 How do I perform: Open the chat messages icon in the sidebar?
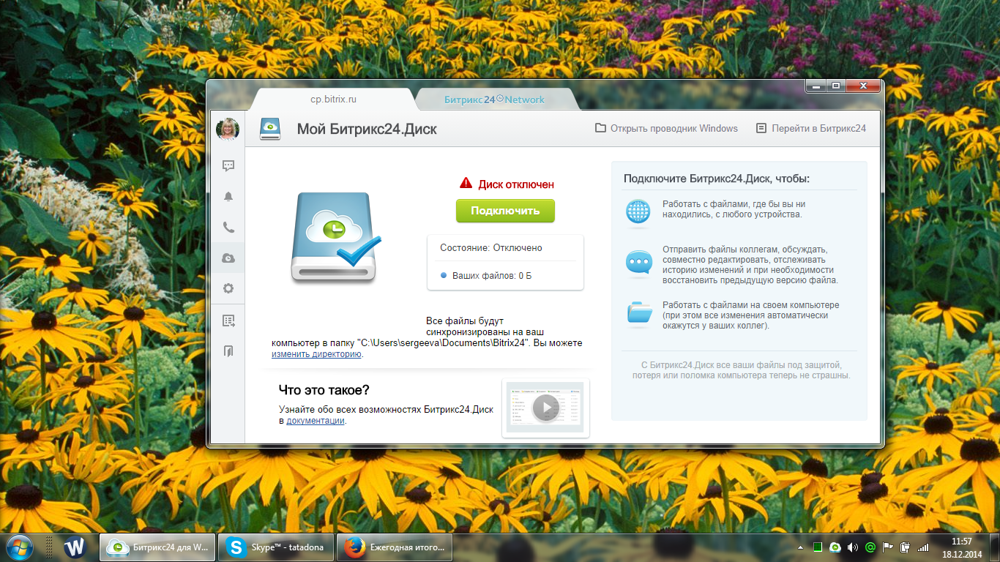(228, 166)
